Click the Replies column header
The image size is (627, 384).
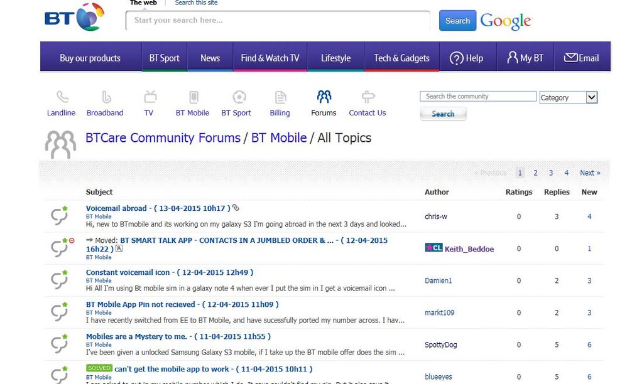pyautogui.click(x=557, y=192)
